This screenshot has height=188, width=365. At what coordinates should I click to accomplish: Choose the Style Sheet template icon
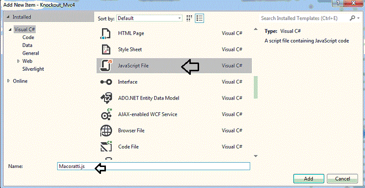click(106, 49)
